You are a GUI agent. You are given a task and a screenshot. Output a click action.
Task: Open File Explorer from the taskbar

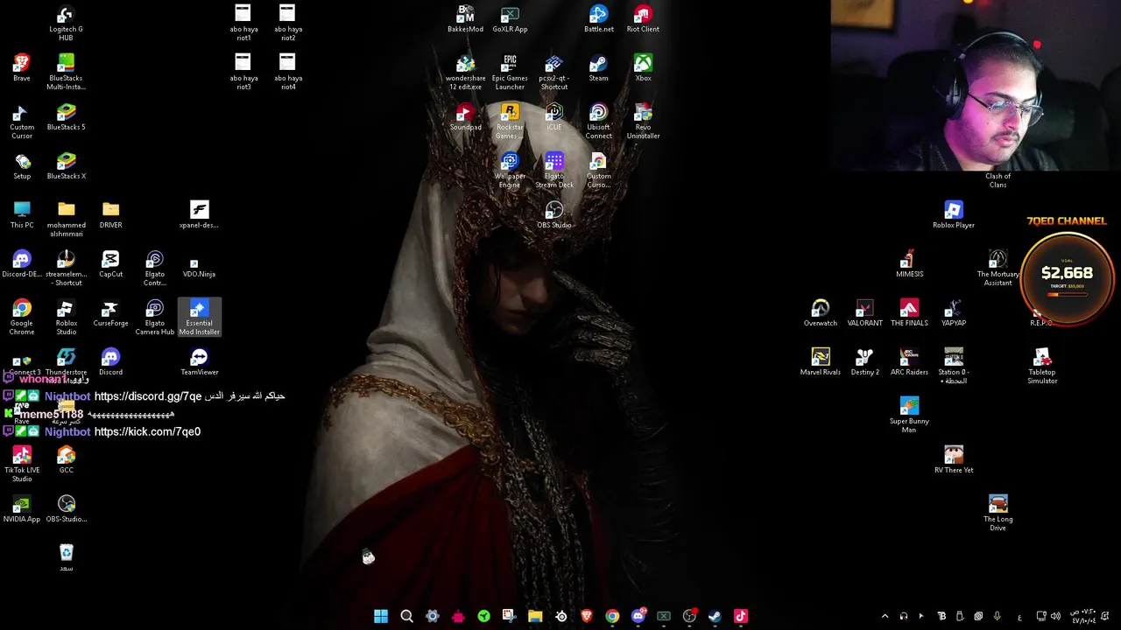[535, 616]
